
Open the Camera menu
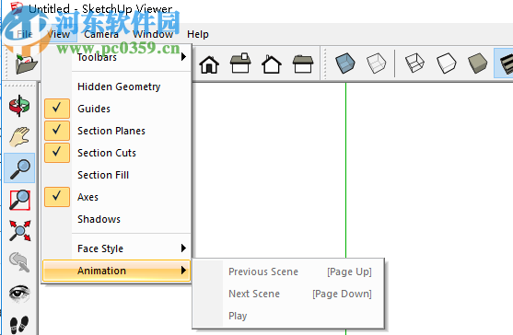click(x=101, y=34)
